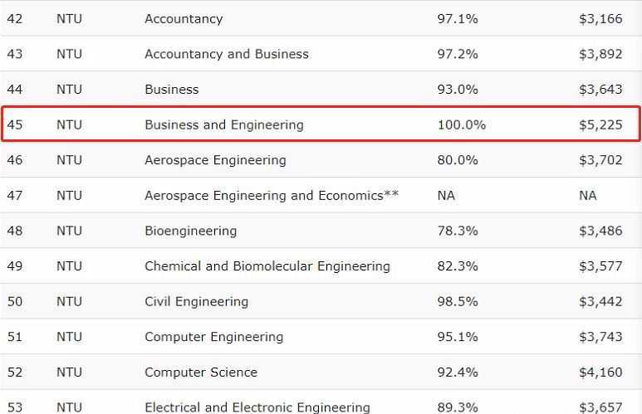
Task: Click the Business course in row 44
Action: point(171,89)
